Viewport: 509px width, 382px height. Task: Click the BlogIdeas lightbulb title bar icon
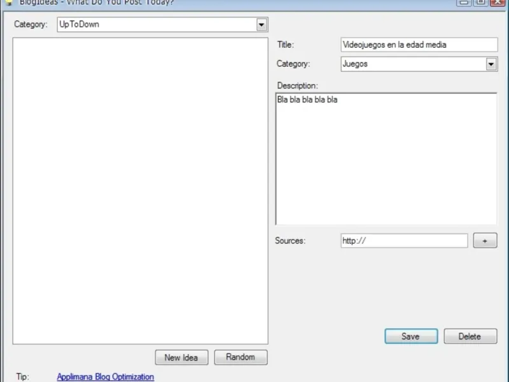(x=9, y=3)
